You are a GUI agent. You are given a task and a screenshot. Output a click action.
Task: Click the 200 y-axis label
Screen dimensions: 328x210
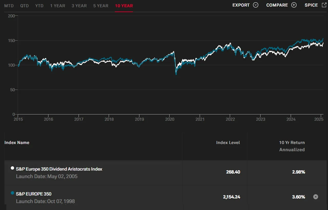[x=11, y=16]
